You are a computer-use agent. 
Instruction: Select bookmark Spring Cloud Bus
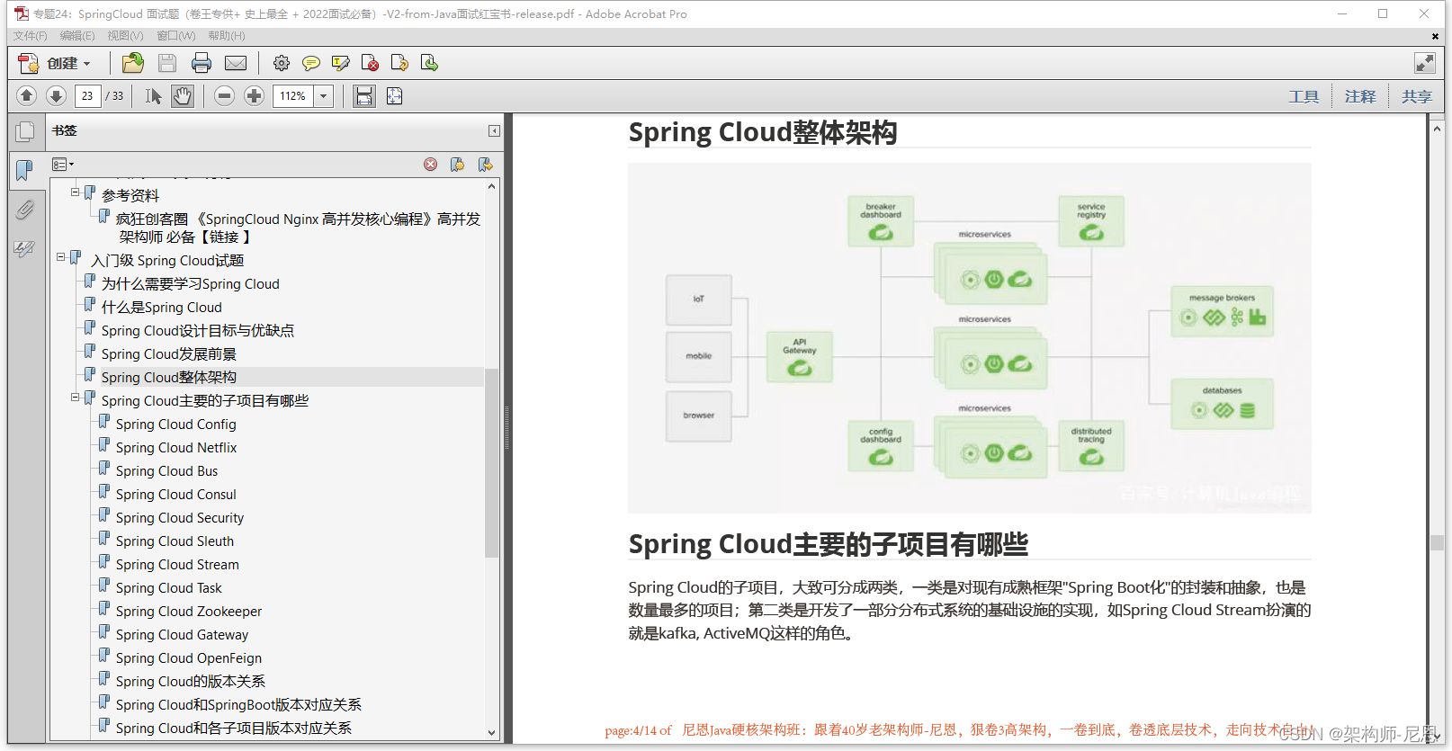click(166, 471)
